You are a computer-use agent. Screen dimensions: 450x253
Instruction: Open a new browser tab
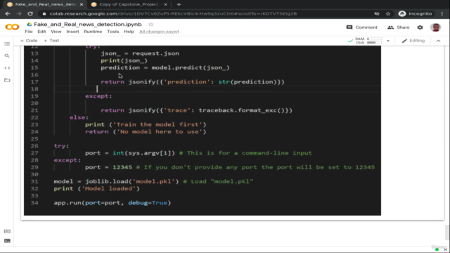pyautogui.click(x=179, y=4)
